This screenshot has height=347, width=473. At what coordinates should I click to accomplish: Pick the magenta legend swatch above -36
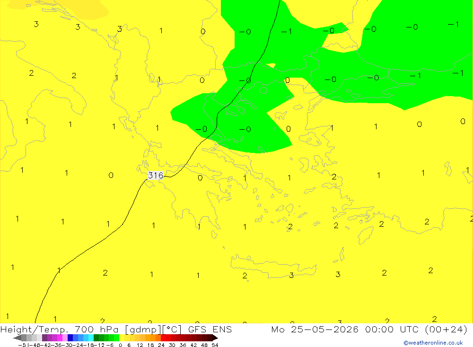(60, 338)
